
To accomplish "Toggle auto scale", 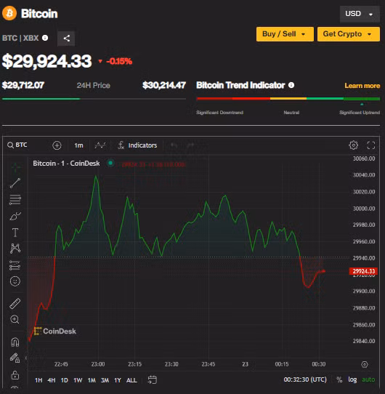I will click(x=368, y=379).
